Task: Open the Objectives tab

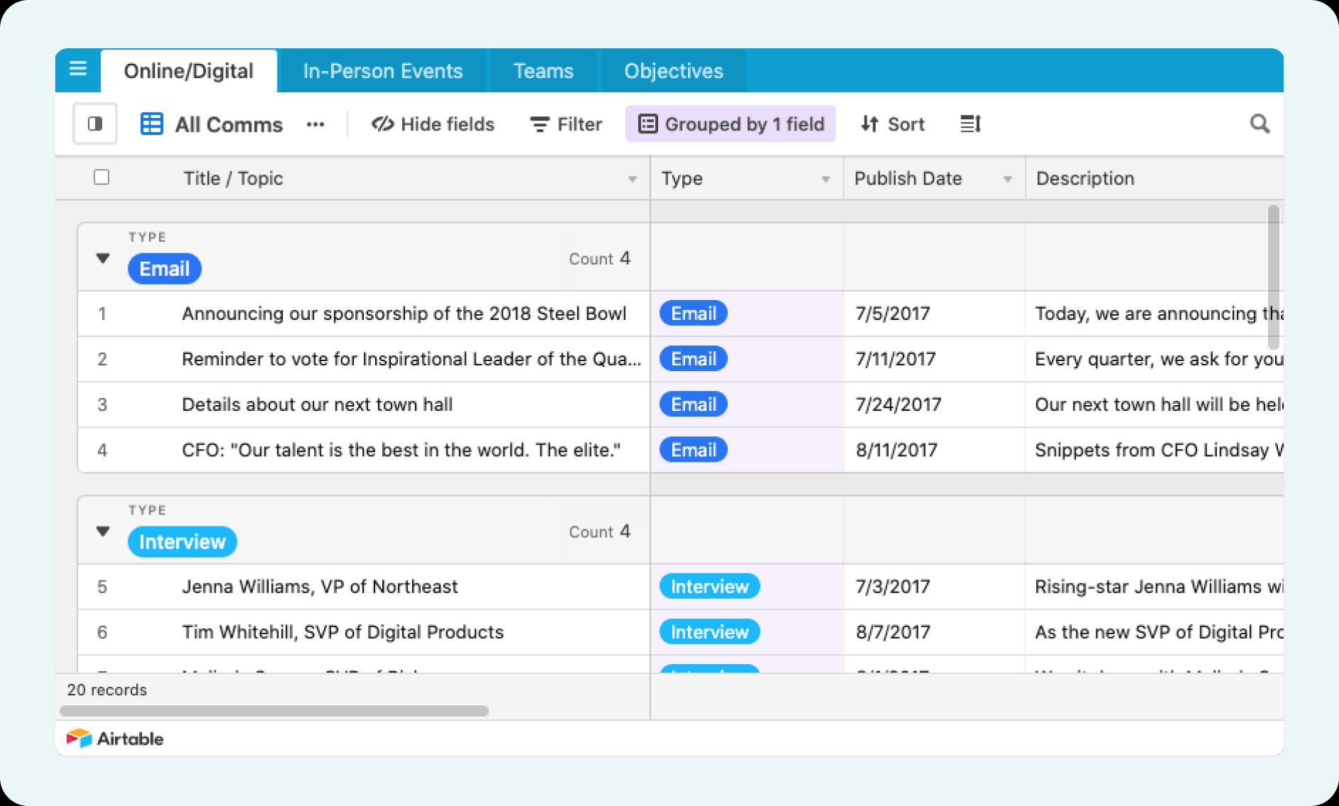Action: click(x=674, y=71)
